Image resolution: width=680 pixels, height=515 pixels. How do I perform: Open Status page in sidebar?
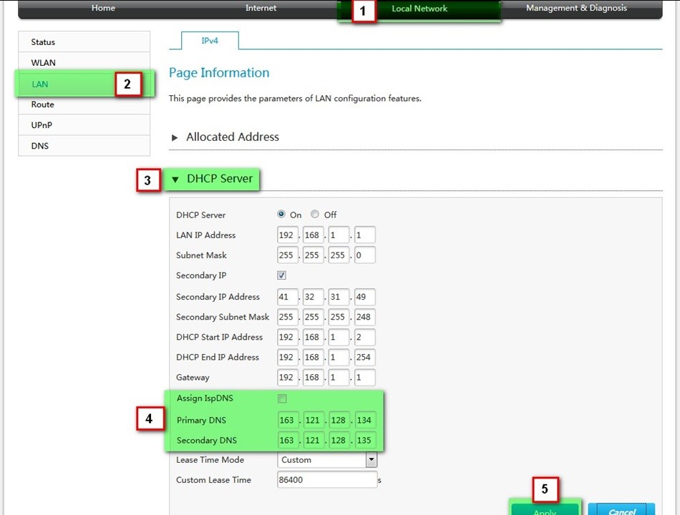coord(43,42)
